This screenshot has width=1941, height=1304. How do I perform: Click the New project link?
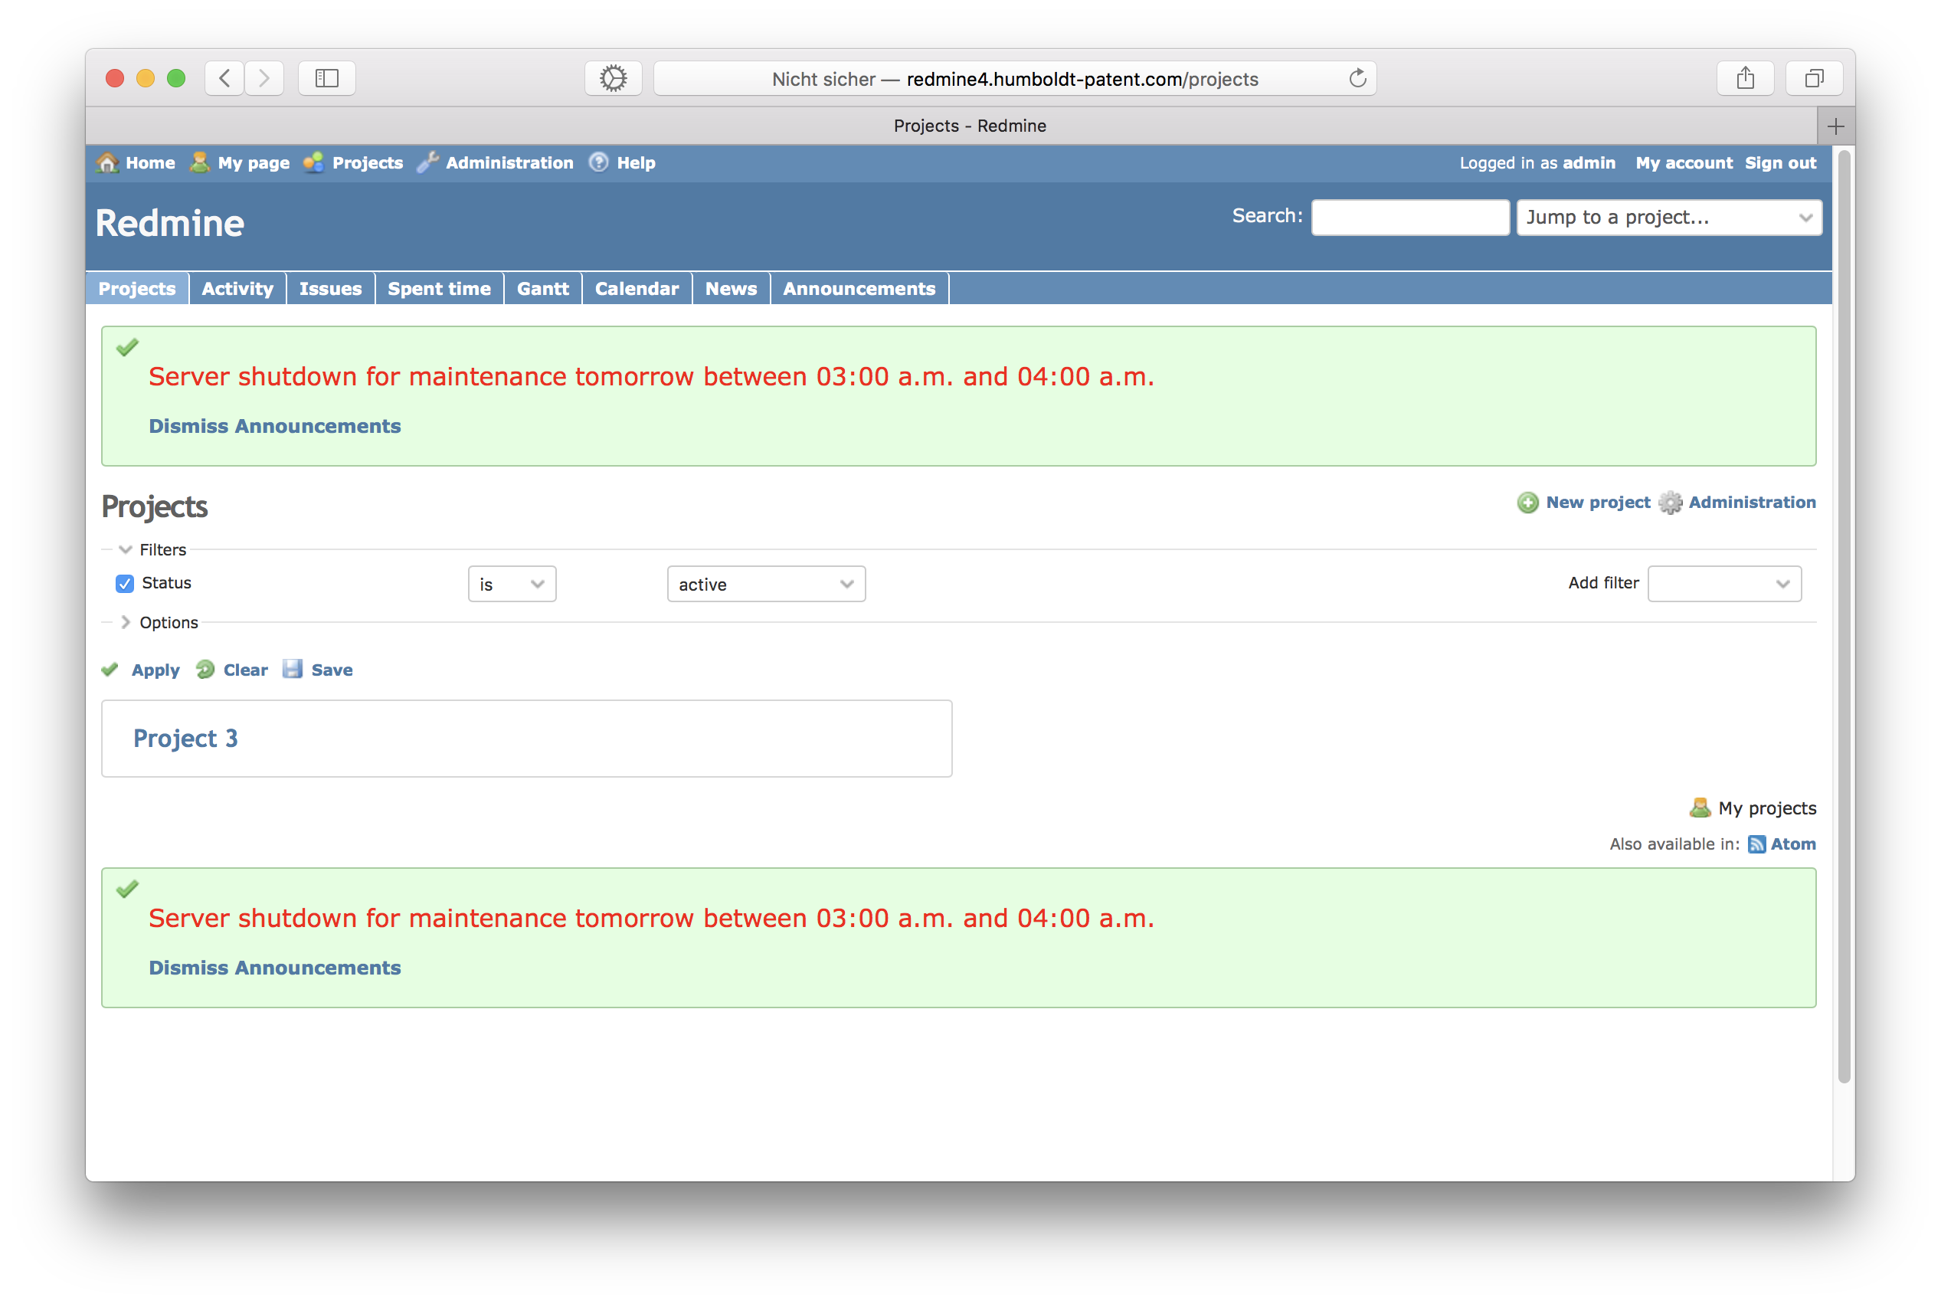pyautogui.click(x=1598, y=503)
